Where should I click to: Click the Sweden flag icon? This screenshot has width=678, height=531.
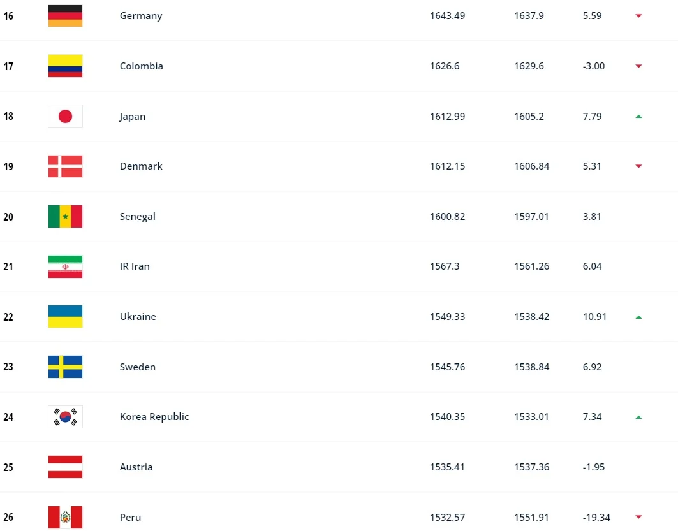[x=65, y=367]
